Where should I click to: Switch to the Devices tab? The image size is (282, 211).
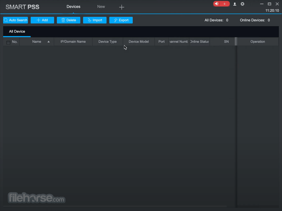coord(73,7)
